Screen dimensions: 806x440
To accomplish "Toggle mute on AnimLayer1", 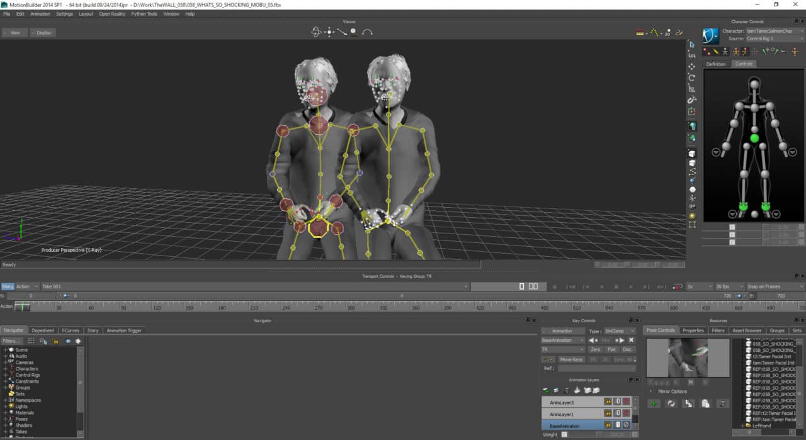I will coord(627,414).
